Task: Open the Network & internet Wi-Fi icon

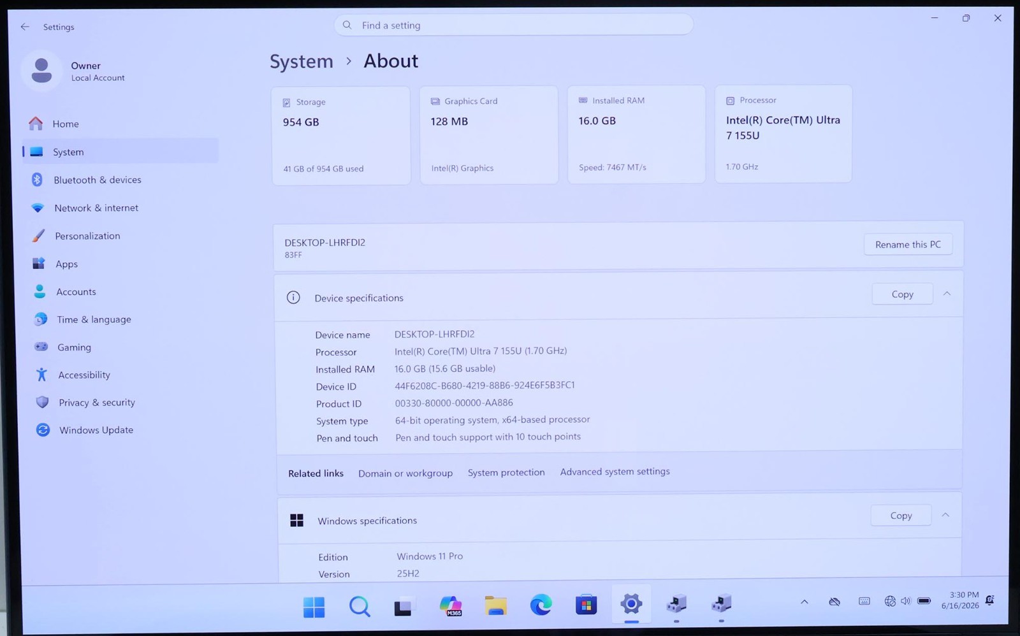Action: tap(38, 208)
